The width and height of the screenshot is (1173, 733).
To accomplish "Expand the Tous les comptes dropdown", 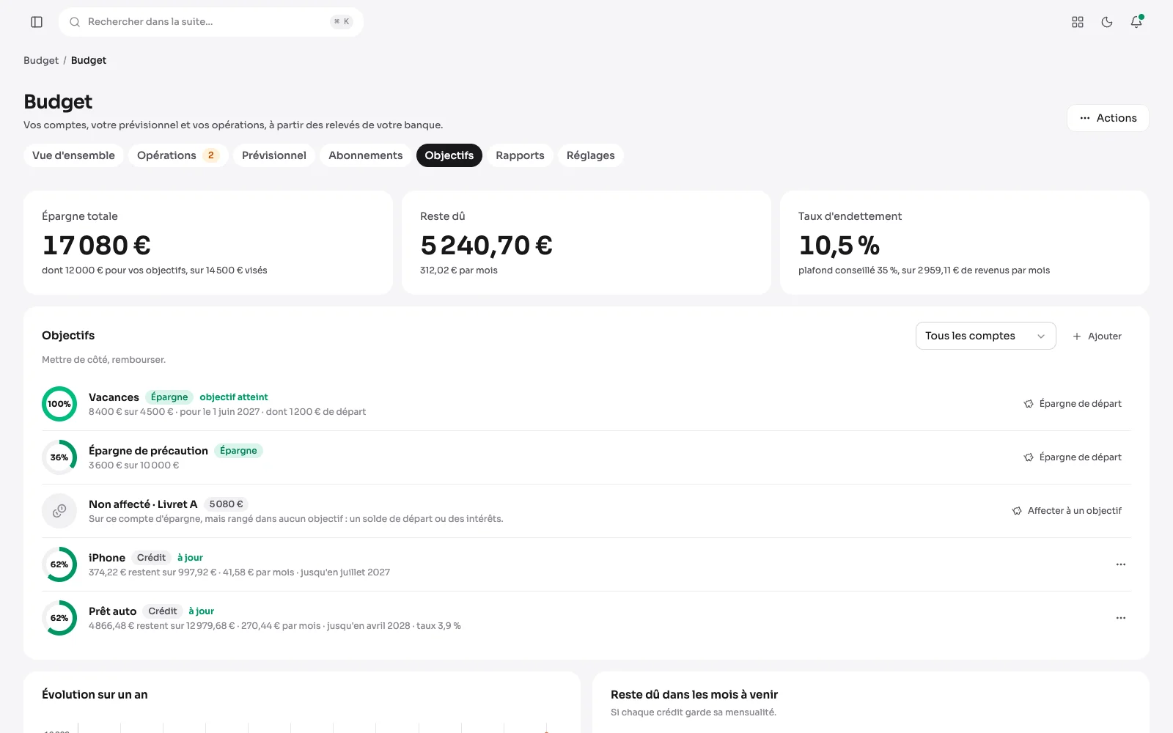I will [985, 336].
